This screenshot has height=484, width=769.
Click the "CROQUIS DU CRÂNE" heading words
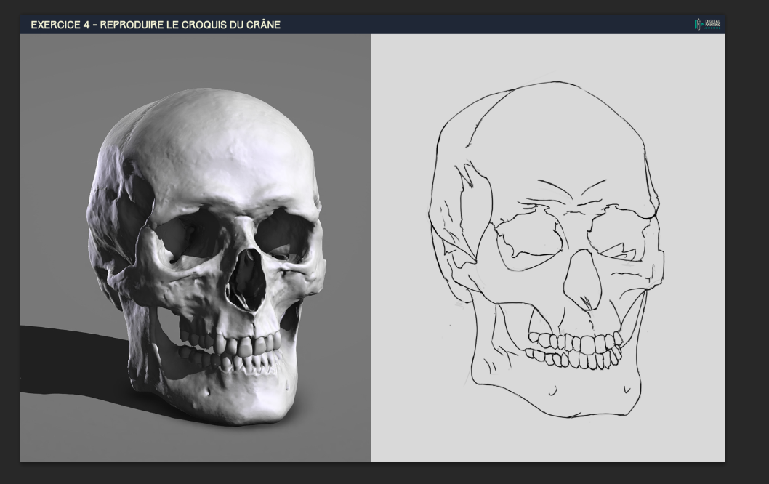click(x=231, y=25)
